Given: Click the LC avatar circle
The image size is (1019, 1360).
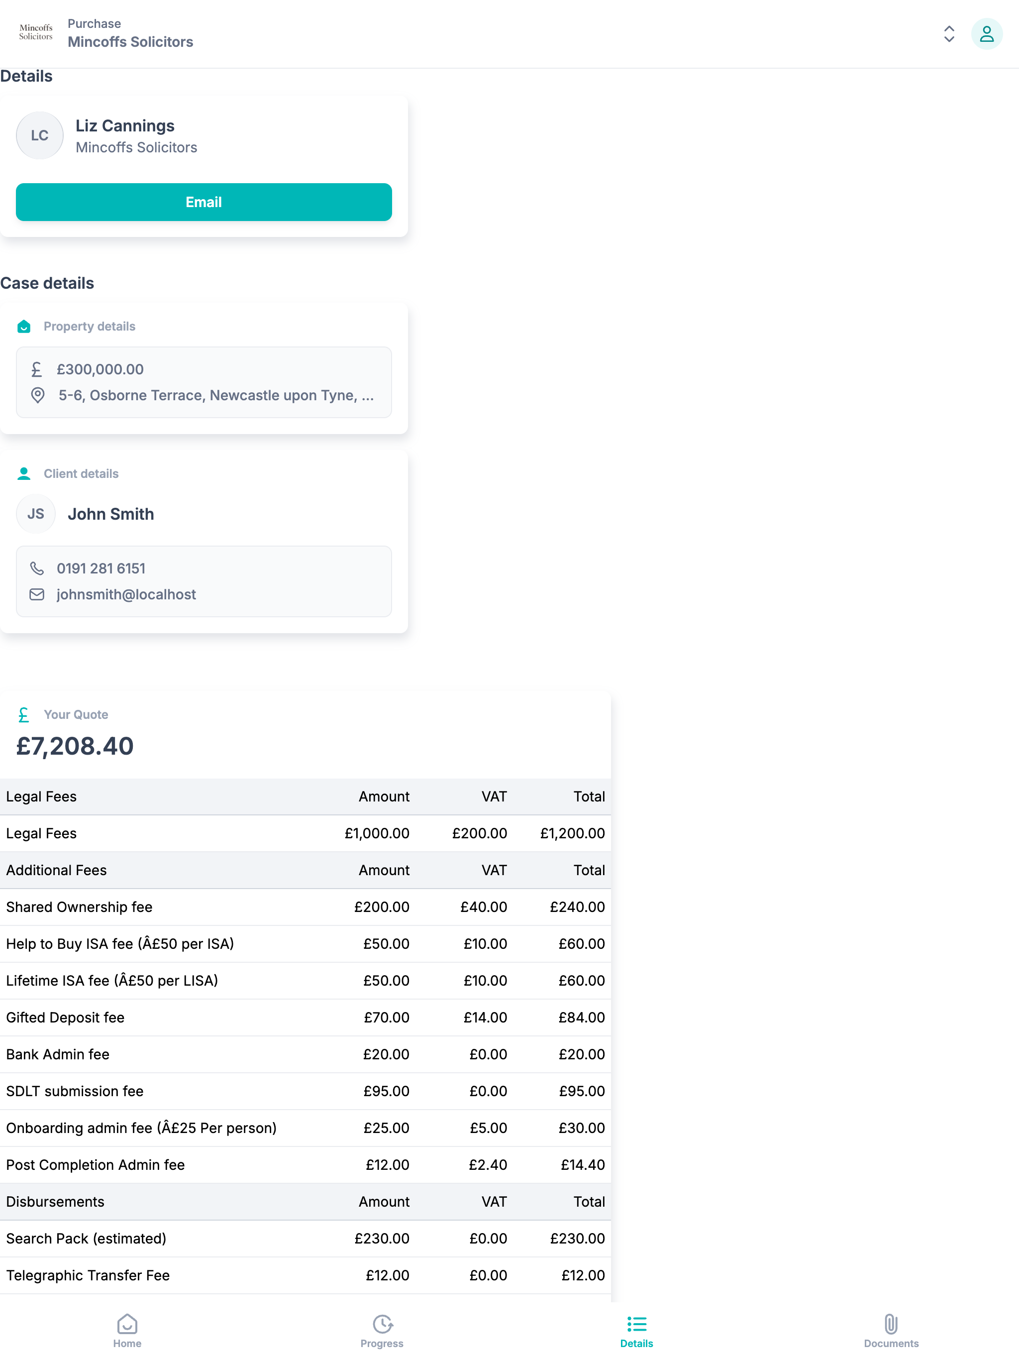Looking at the screenshot, I should click(x=39, y=135).
